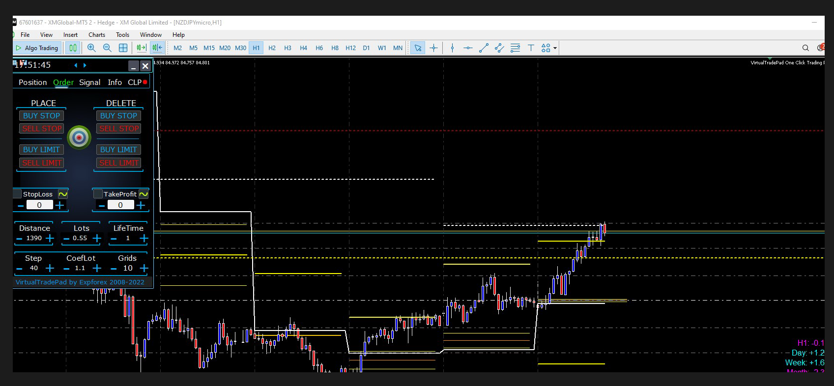Select the equidistant channel tool
This screenshot has width=834, height=386.
499,48
